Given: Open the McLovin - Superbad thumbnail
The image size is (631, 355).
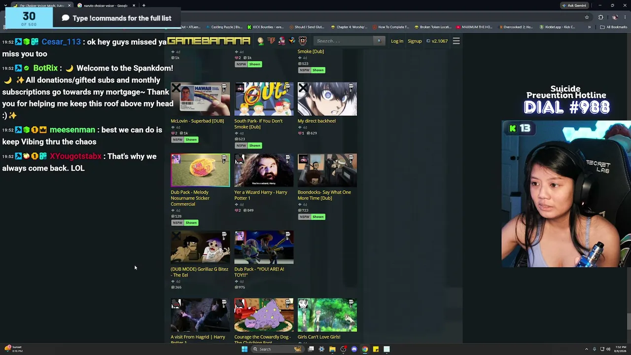Looking at the screenshot, I should [x=200, y=99].
